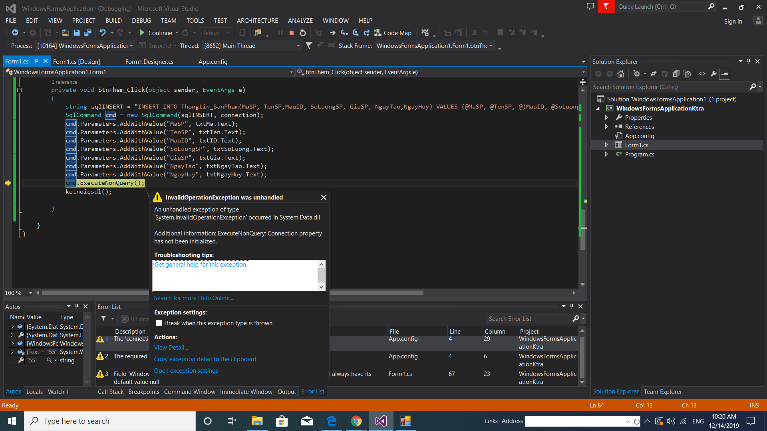
Task: Click the View Detail link
Action: coord(171,348)
